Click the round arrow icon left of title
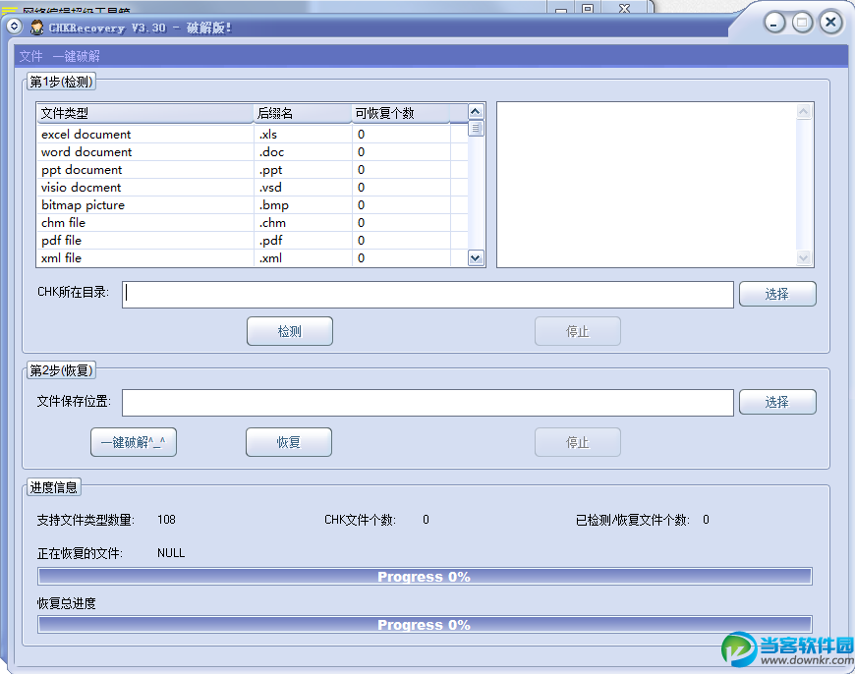855x674 pixels. point(14,27)
